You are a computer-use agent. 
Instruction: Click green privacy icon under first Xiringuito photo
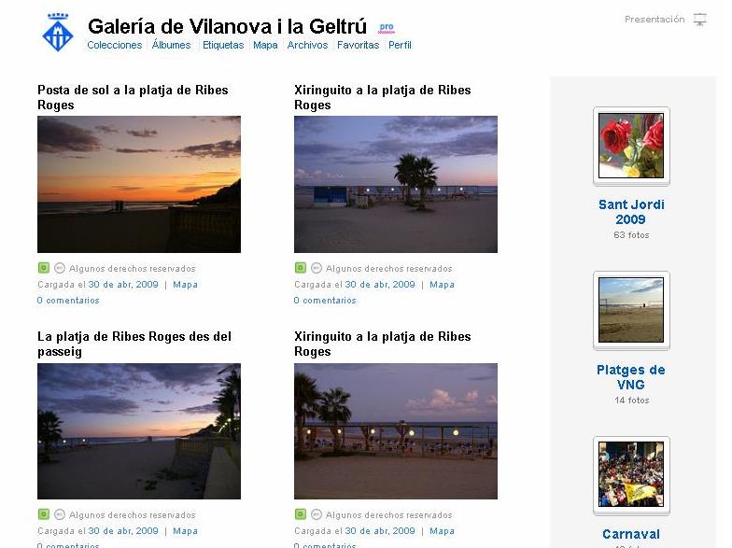point(301,268)
